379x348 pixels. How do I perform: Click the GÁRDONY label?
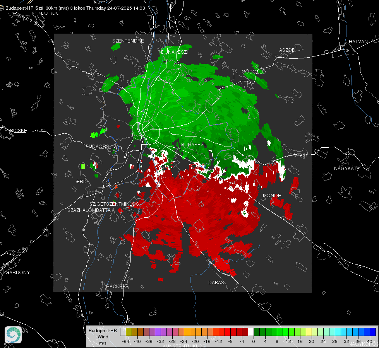18,272
